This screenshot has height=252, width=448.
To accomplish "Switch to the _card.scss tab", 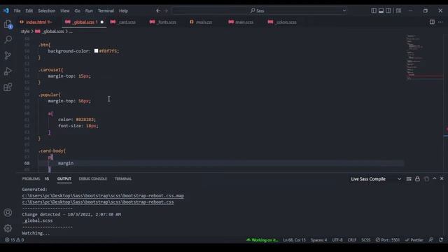I will 123,22.
